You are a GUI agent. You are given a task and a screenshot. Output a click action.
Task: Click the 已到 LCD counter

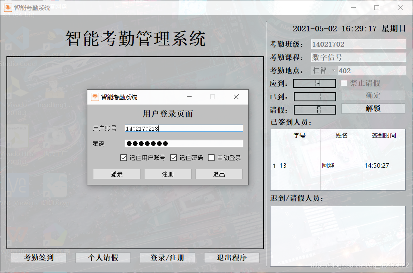(x=315, y=96)
